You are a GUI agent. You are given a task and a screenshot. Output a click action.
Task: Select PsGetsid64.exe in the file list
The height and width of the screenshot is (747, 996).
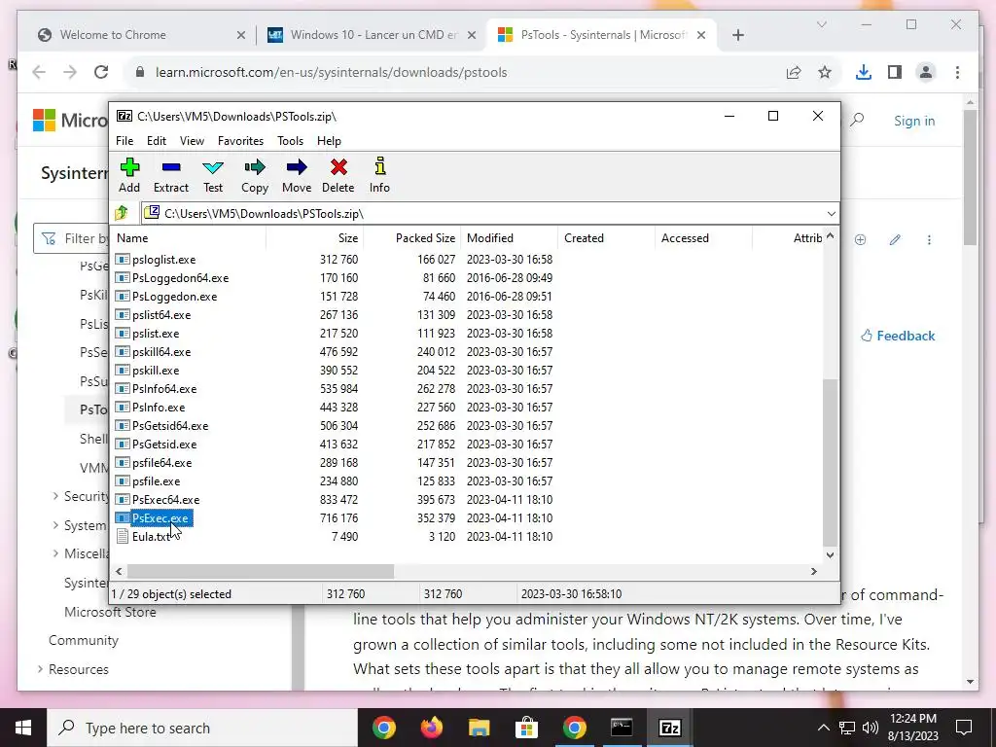(170, 426)
